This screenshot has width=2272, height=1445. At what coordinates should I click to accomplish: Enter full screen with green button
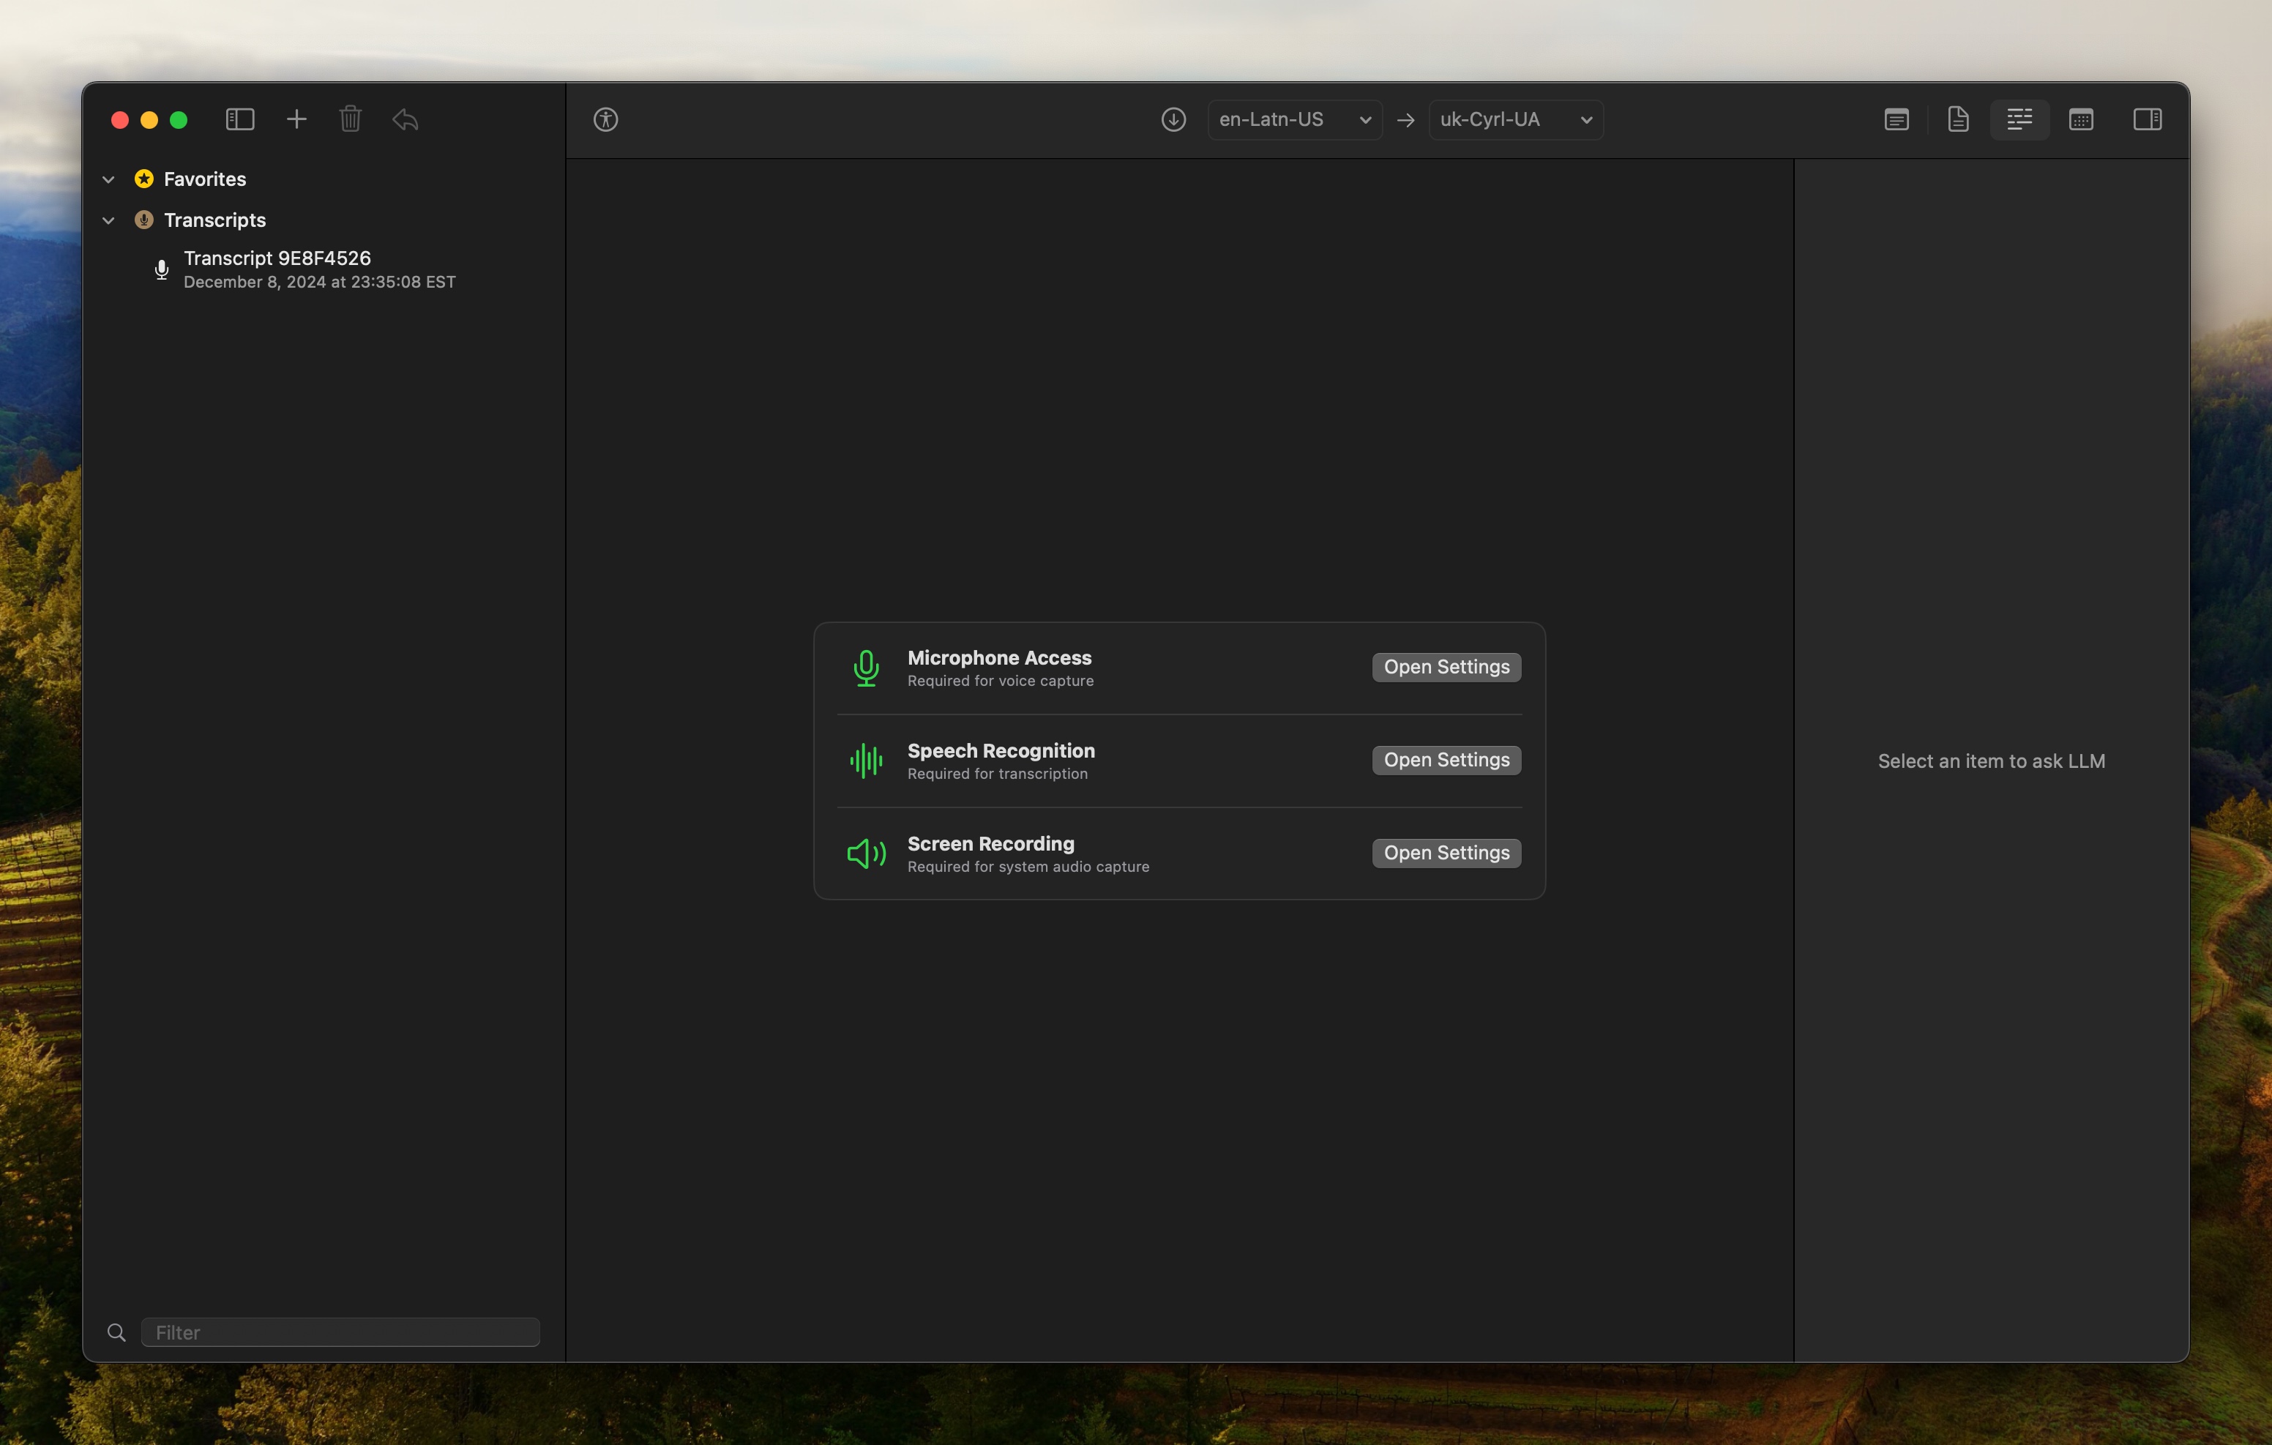point(179,120)
